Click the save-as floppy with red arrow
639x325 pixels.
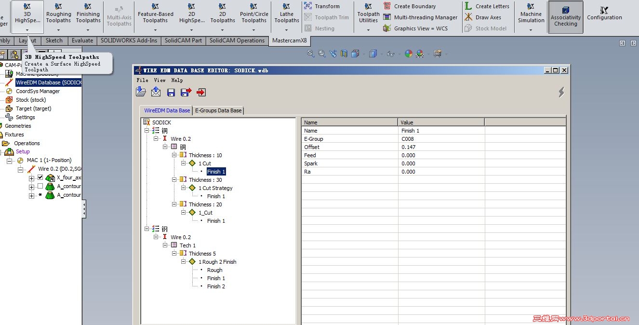pyautogui.click(x=186, y=92)
